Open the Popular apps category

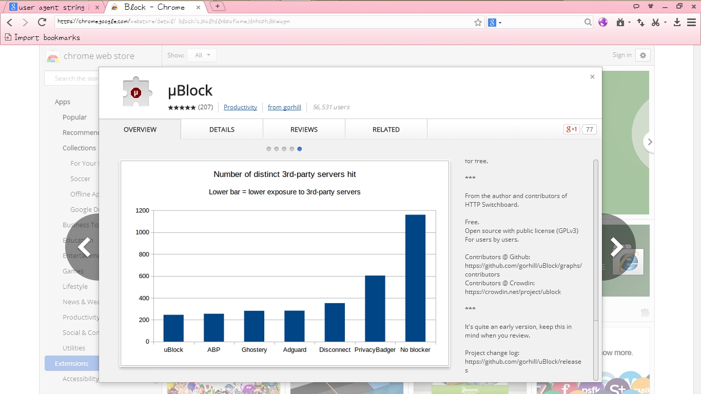pyautogui.click(x=75, y=117)
